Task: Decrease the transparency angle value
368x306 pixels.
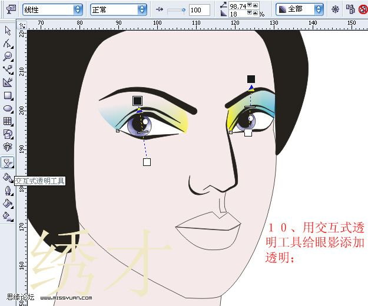Action: pos(250,5)
